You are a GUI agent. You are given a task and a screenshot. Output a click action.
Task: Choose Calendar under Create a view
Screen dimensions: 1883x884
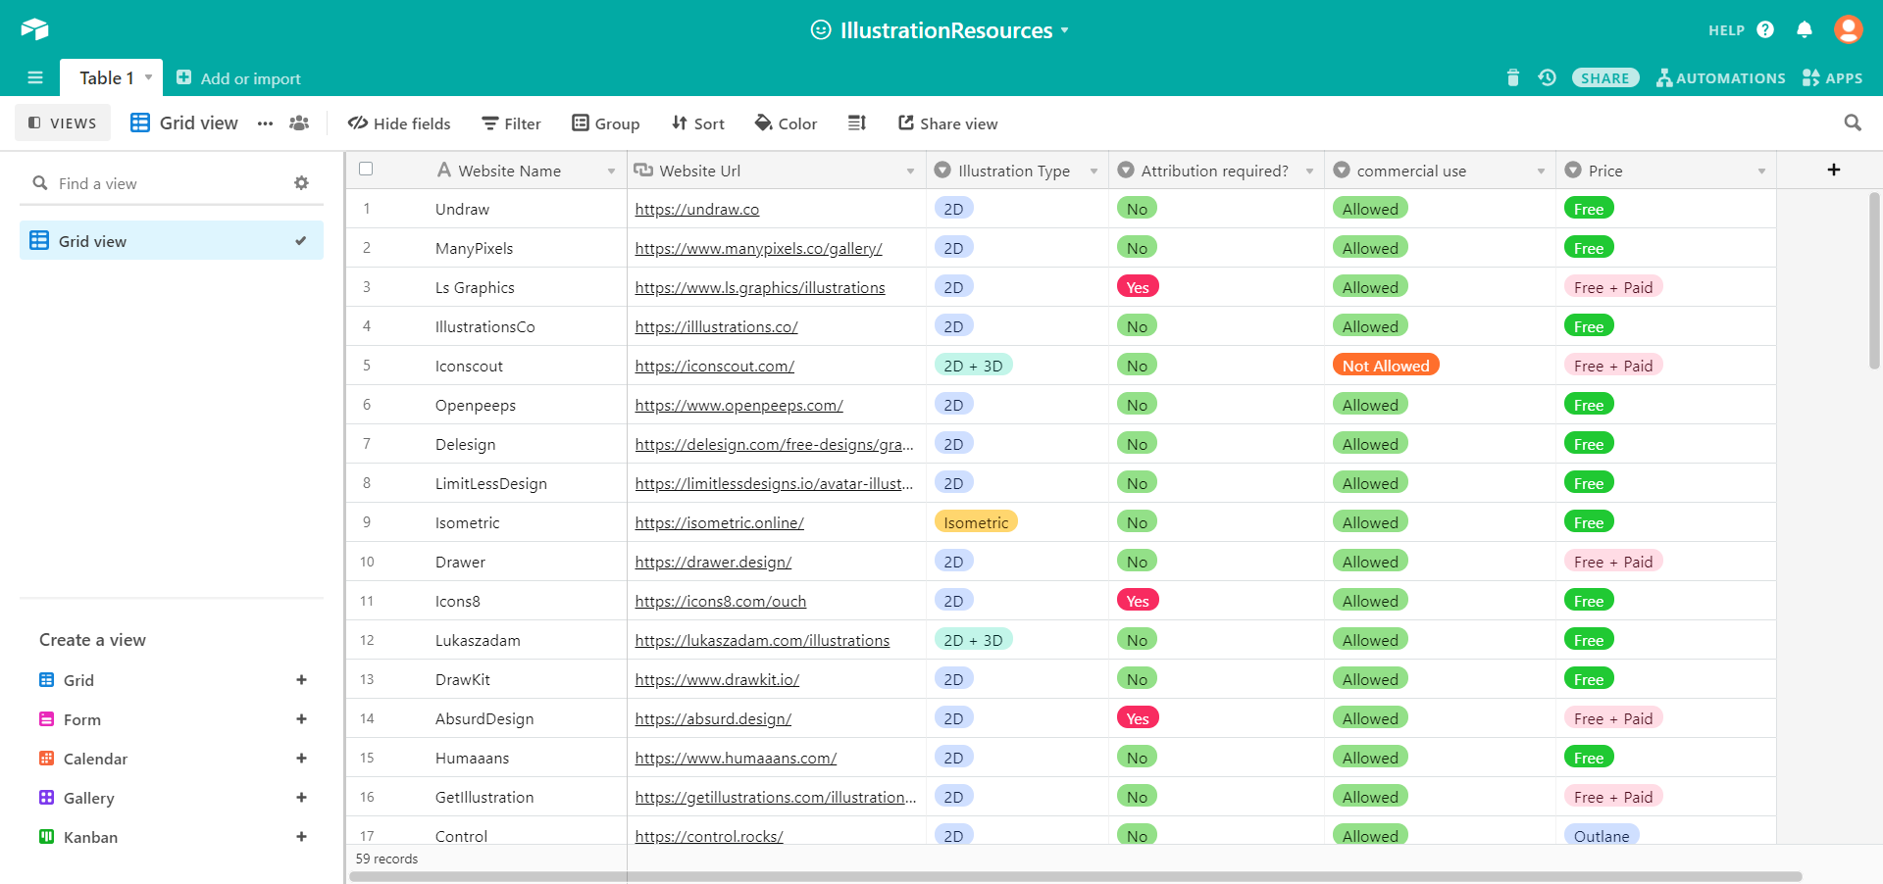(x=95, y=759)
